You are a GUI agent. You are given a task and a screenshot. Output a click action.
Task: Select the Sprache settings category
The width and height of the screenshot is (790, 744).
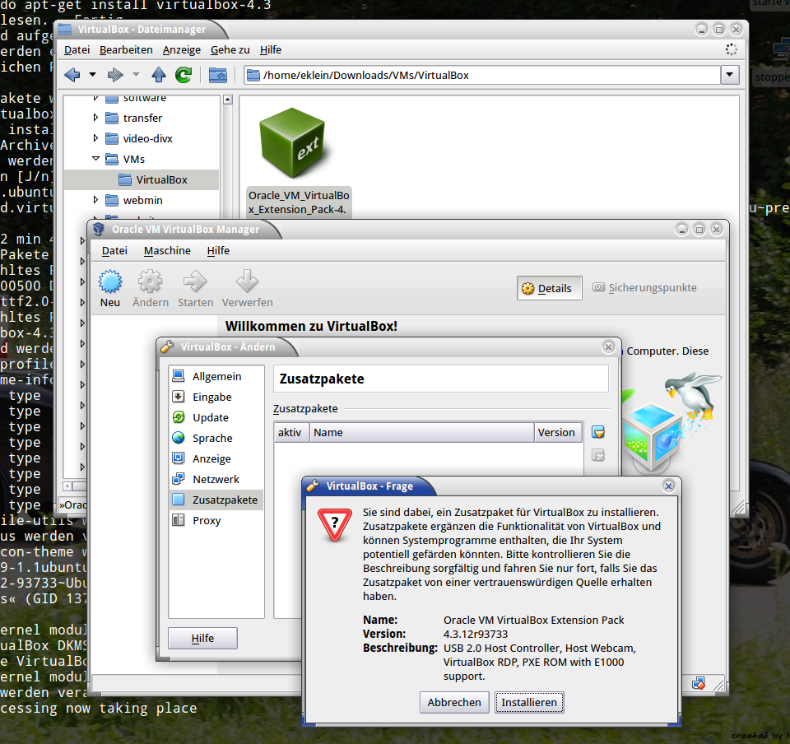(x=212, y=438)
